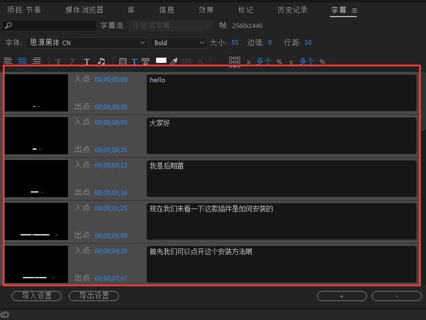This screenshot has height=320, width=426.
Task: Edit the y position value 多个
Action: point(306,62)
